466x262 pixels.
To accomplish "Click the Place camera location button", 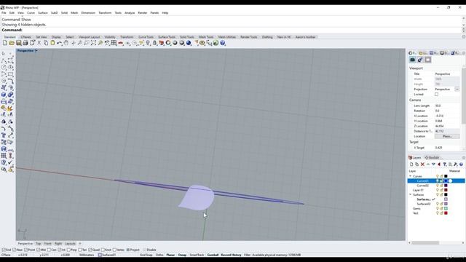I will click(x=447, y=136).
